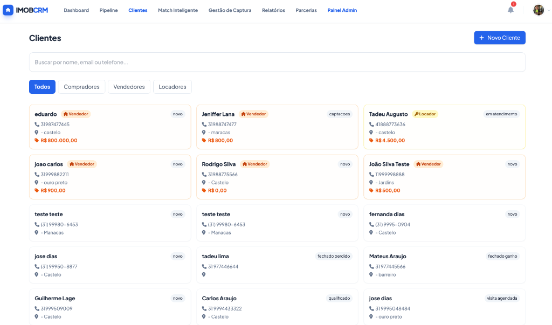Open notifications via the bell icon
The width and height of the screenshot is (552, 325).
(x=510, y=10)
